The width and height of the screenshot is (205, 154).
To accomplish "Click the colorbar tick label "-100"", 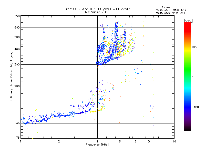I will click(195, 107).
